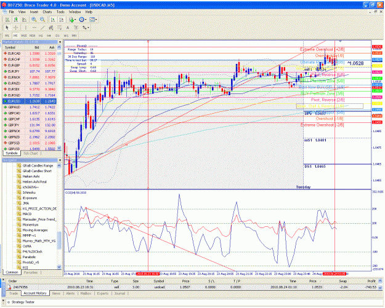Select the crosshair tool

15,28
